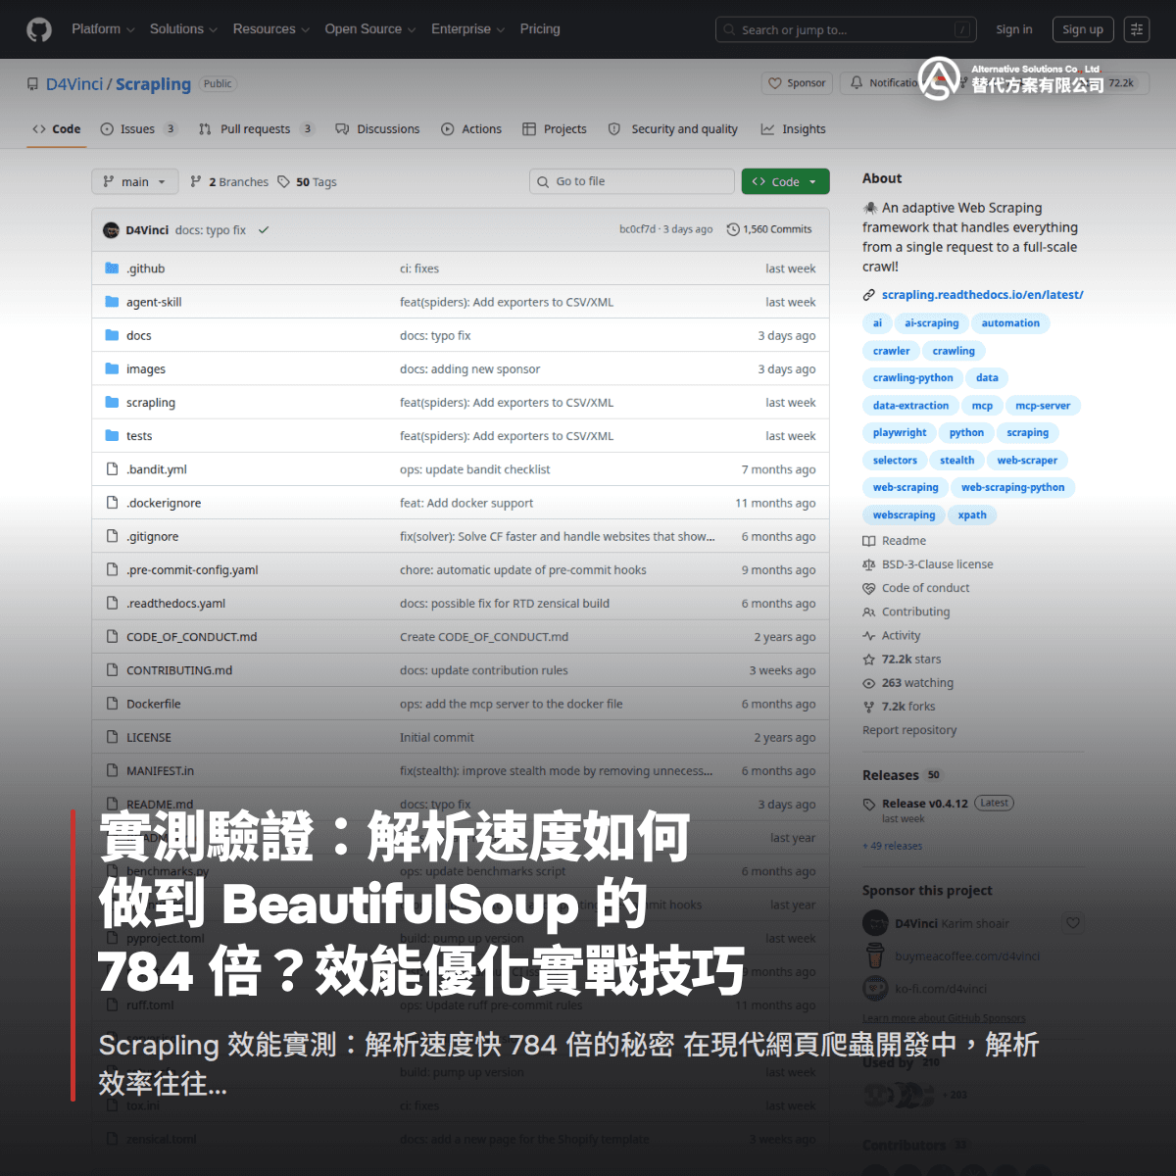Open the D4Vinci owner link

pyautogui.click(x=74, y=84)
